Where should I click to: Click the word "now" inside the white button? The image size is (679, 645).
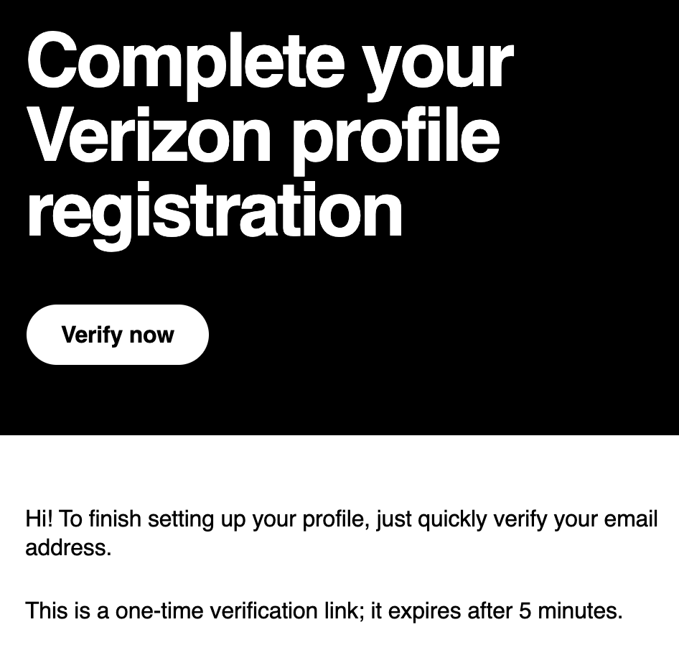pyautogui.click(x=151, y=335)
